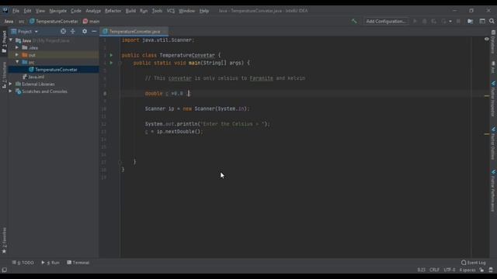Open the run-with-coverage dropdown arrow in the toolbar

(450, 22)
